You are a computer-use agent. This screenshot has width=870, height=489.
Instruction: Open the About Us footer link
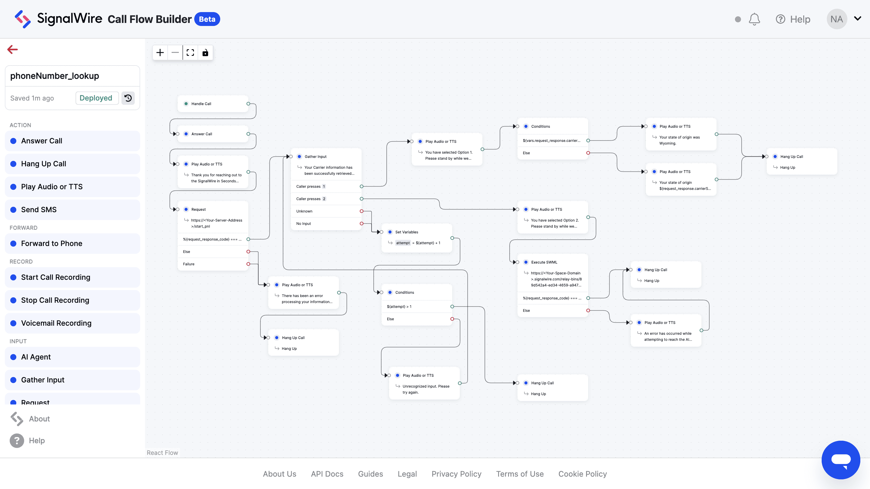279,474
